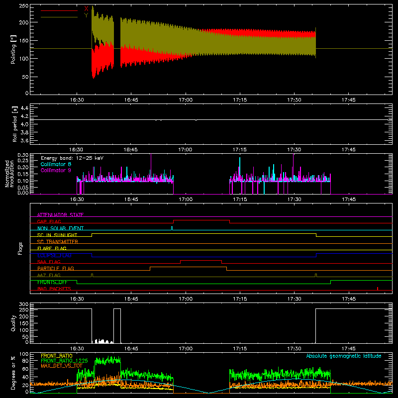Click 17:45 time label under Quality plot

coord(349,349)
